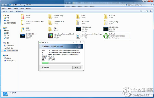Image resolution: width=154 pixels, height=98 pixels.
Task: Select the cn_windows_7_ultimate ISO file icon
Action: click(51, 36)
